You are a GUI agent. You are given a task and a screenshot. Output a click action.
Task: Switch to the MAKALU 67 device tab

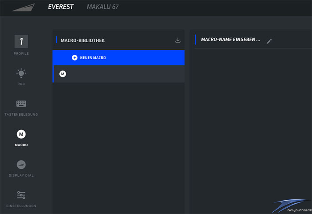click(103, 7)
